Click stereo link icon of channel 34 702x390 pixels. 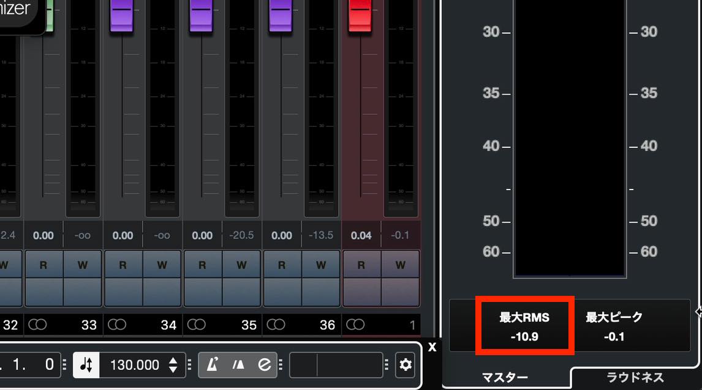click(x=117, y=325)
